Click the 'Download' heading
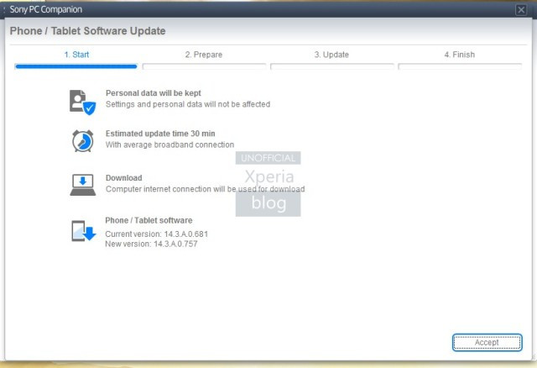The height and width of the screenshot is (368, 537). click(123, 177)
